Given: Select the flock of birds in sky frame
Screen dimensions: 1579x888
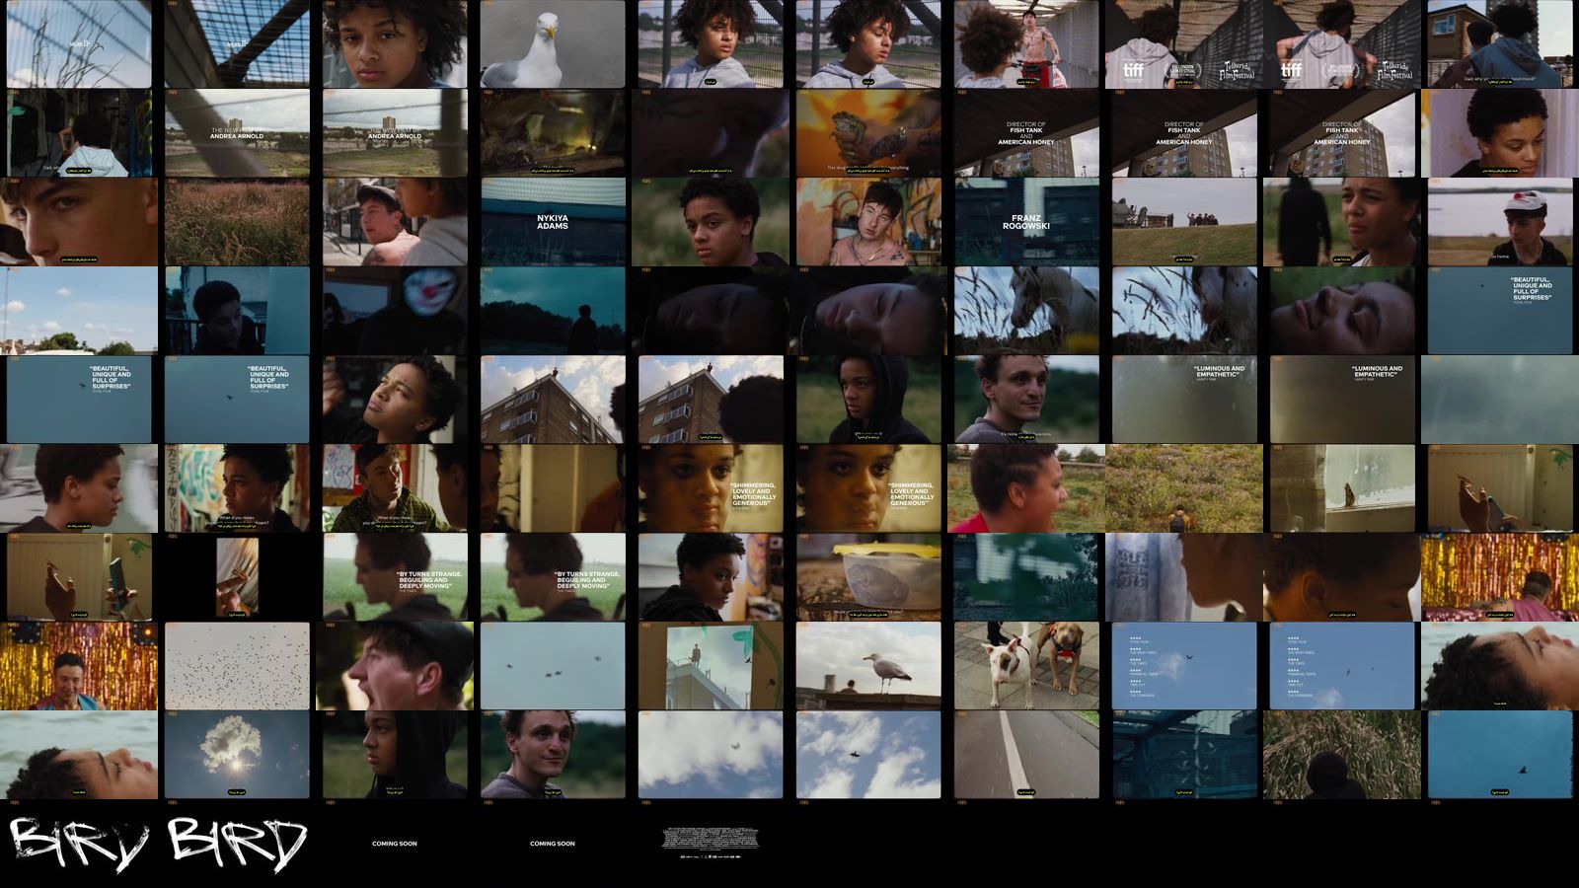Looking at the screenshot, I should point(237,666).
